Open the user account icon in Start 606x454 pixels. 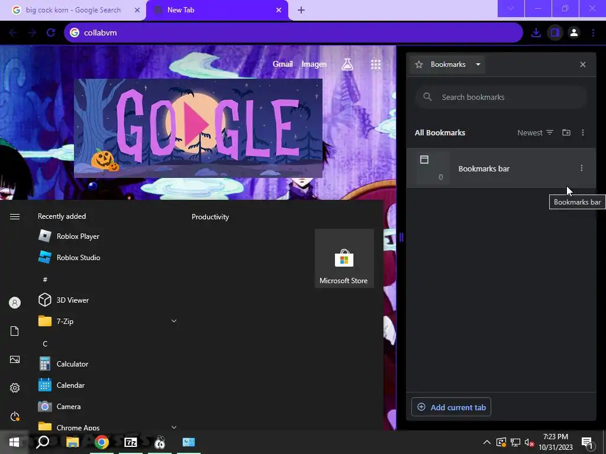15,303
